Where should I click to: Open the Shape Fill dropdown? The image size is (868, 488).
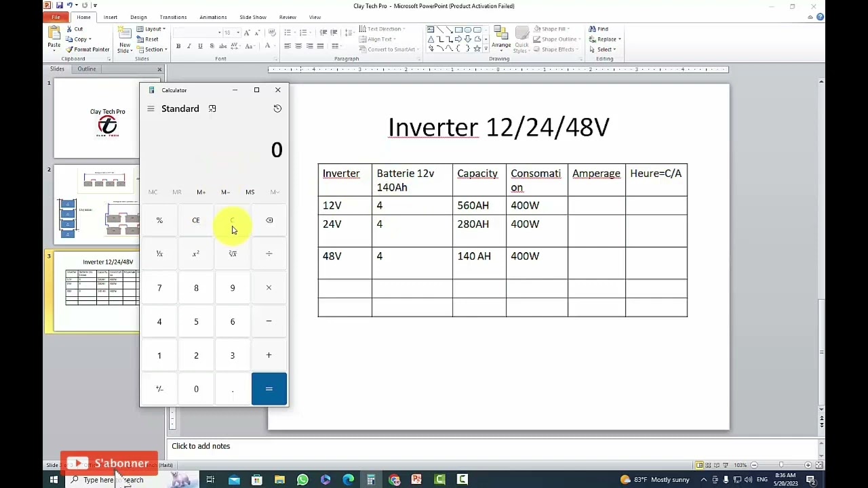(551, 29)
